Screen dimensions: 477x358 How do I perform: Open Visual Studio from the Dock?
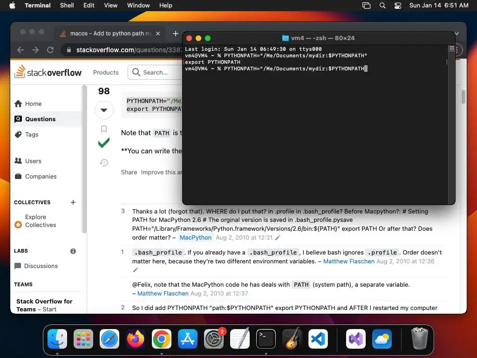pos(355,339)
